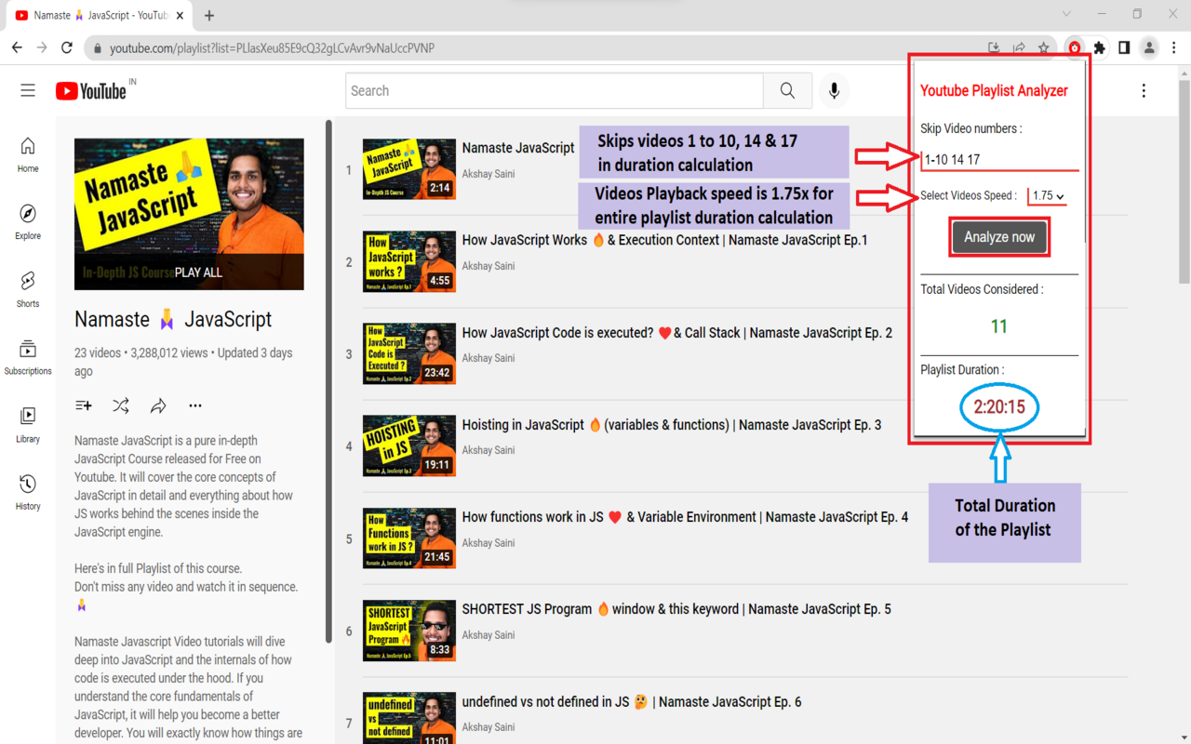Image resolution: width=1191 pixels, height=744 pixels.
Task: Open Shortest JS Program thumbnail
Action: tap(409, 630)
